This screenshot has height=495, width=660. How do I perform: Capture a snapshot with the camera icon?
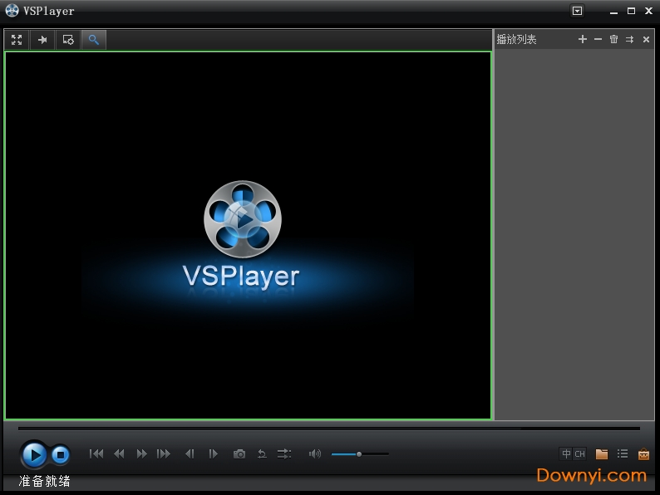coord(239,453)
